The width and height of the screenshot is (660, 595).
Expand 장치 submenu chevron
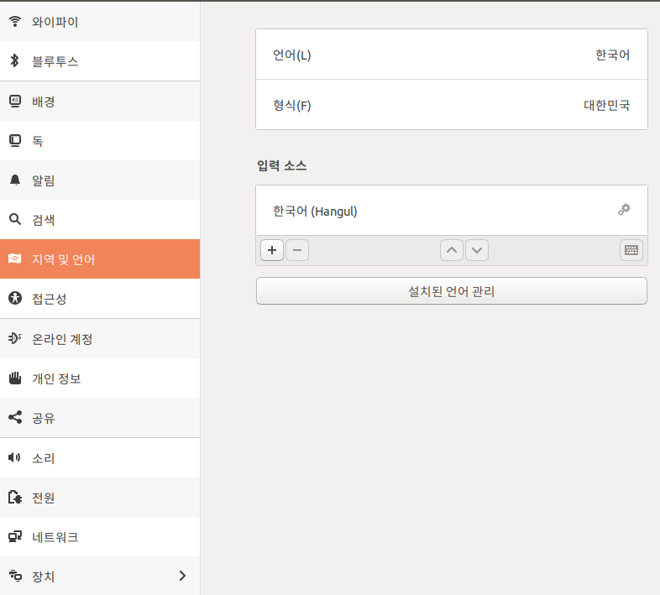182,576
